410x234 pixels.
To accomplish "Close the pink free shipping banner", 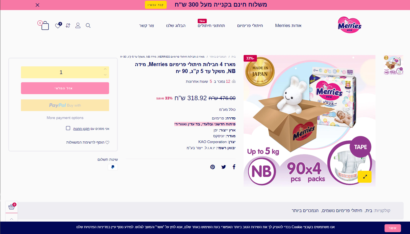I will tap(37, 5).
